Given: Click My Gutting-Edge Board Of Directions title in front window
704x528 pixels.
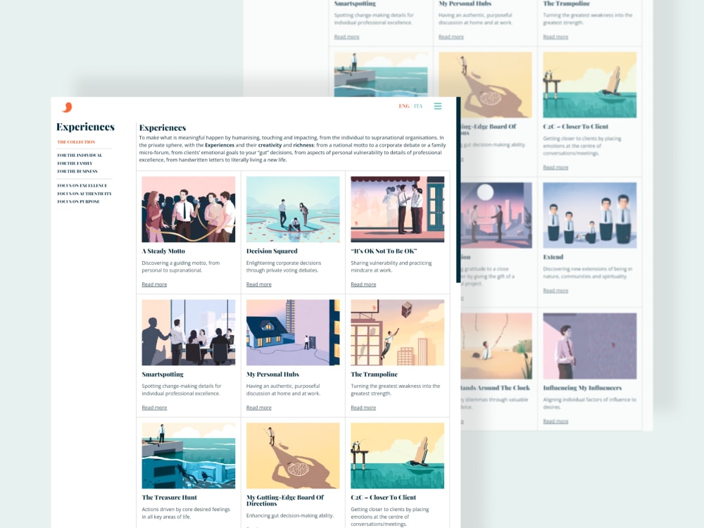Looking at the screenshot, I should pos(285,501).
